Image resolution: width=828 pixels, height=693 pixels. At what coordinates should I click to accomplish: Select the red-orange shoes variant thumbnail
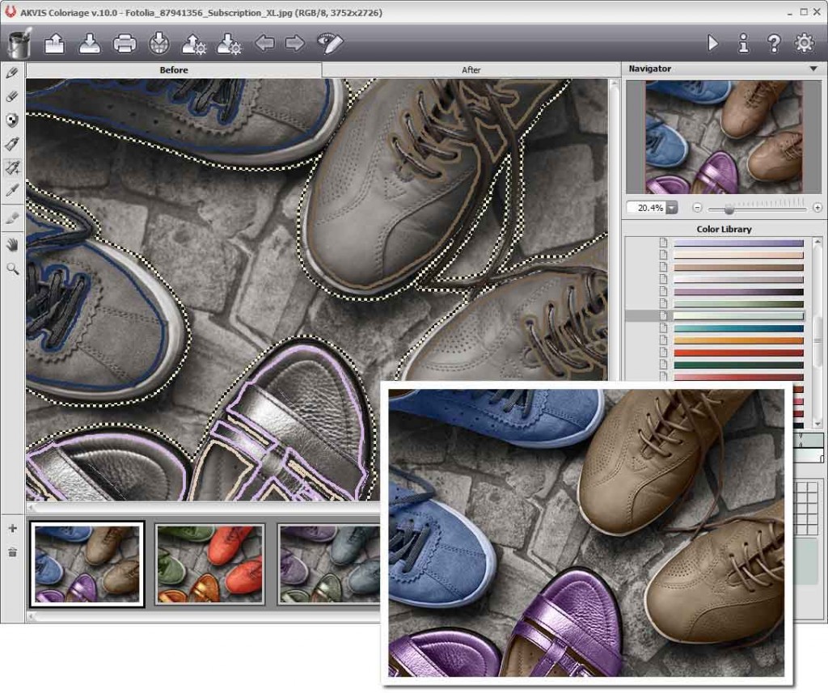click(209, 564)
